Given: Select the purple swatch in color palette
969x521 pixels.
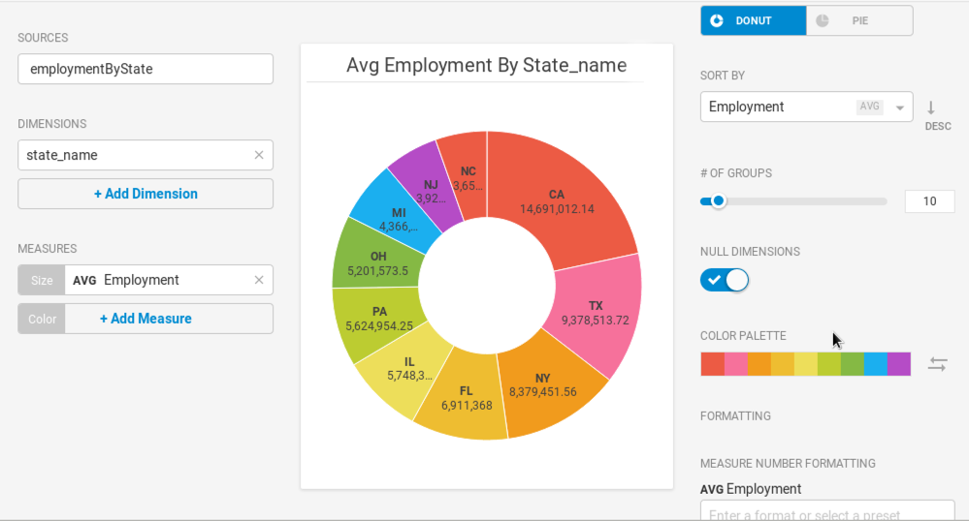Looking at the screenshot, I should point(899,364).
